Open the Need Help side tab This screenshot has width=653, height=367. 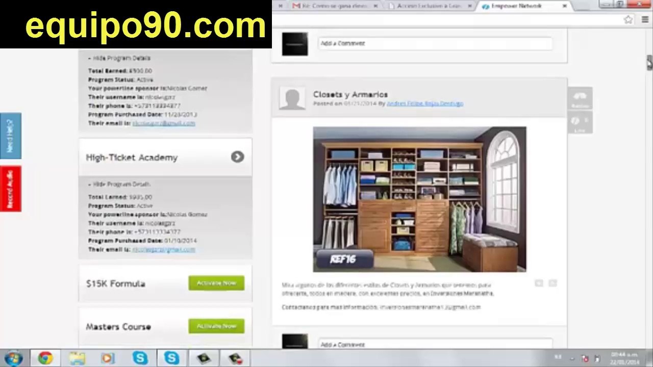(10, 136)
